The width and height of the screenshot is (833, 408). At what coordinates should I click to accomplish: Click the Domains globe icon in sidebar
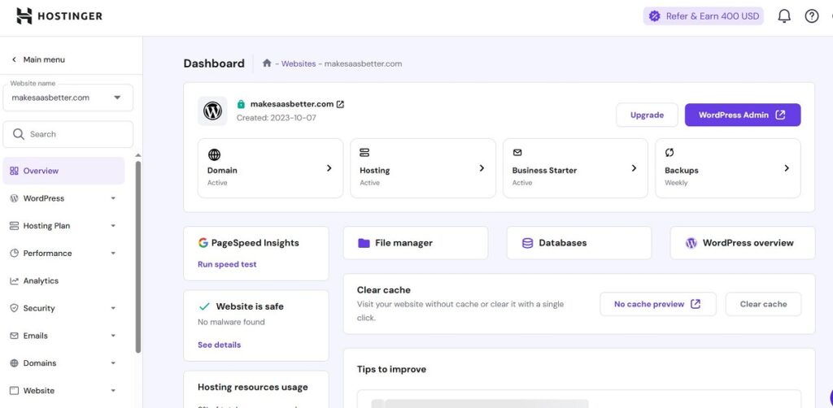tap(15, 363)
